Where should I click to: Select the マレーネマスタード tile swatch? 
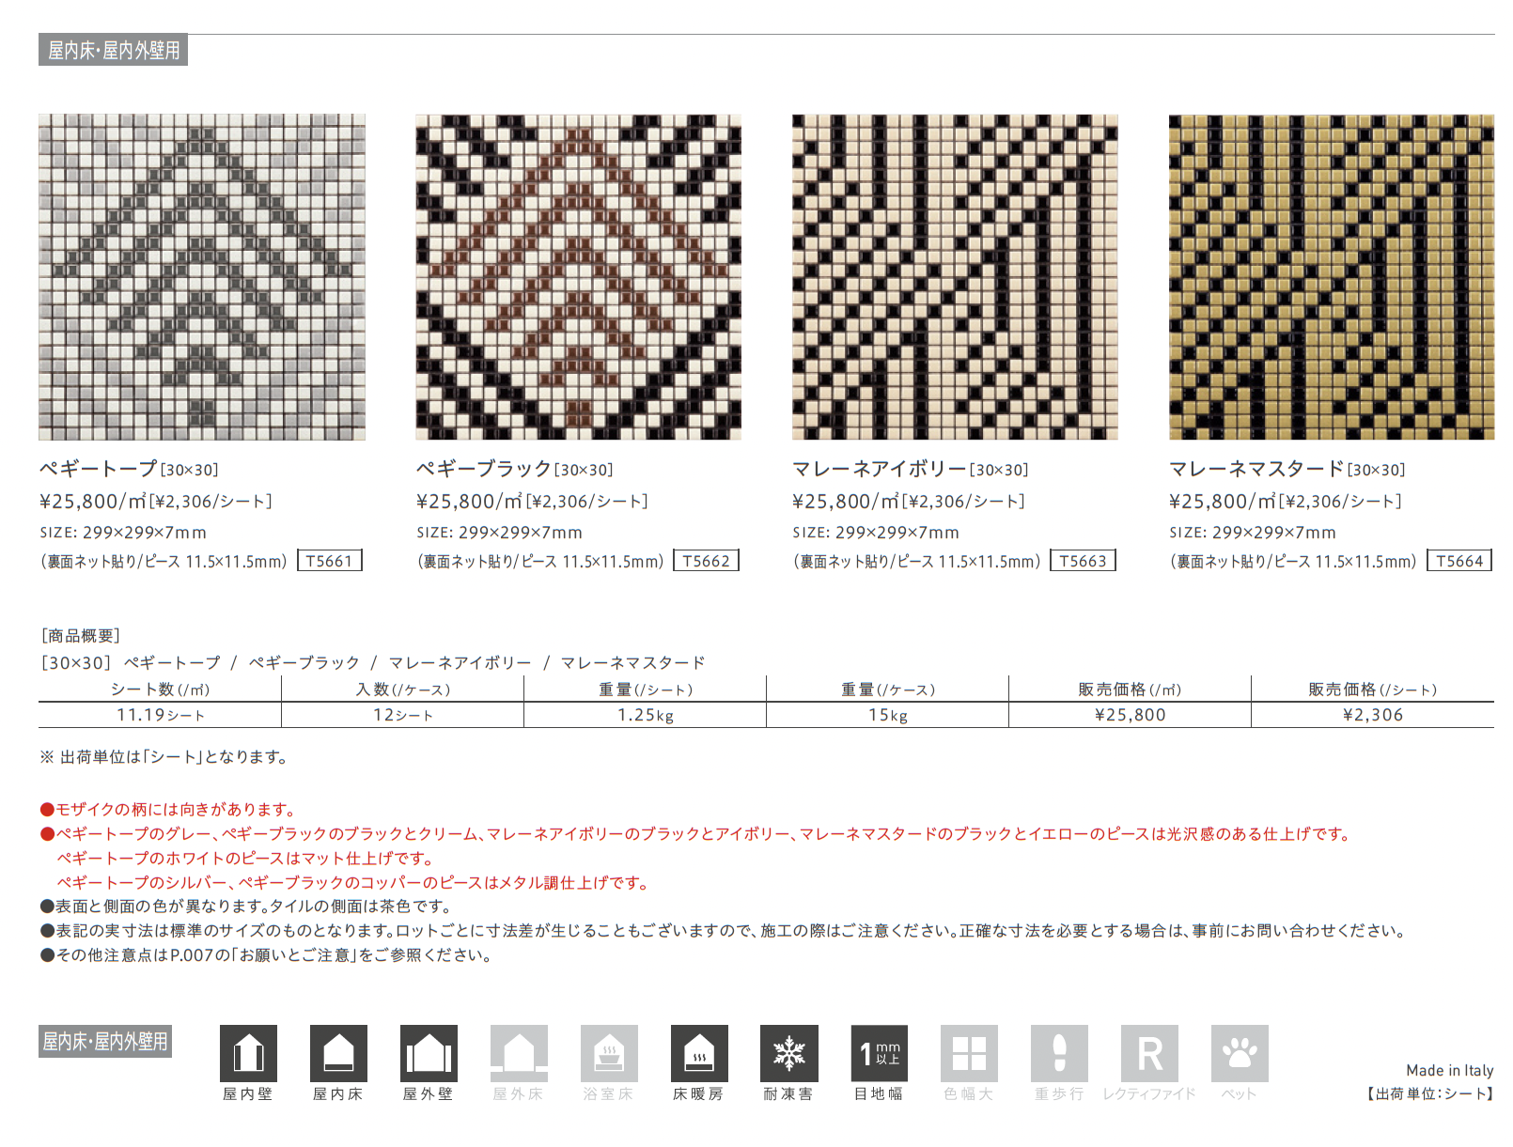(x=1331, y=277)
